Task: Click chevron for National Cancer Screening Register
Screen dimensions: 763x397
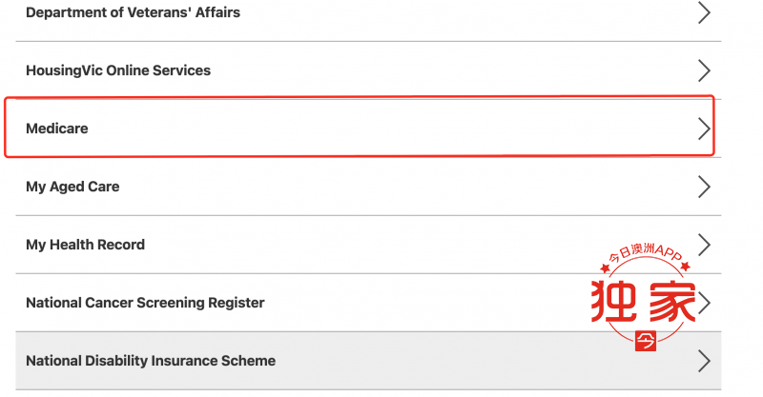Action: pyautogui.click(x=704, y=303)
